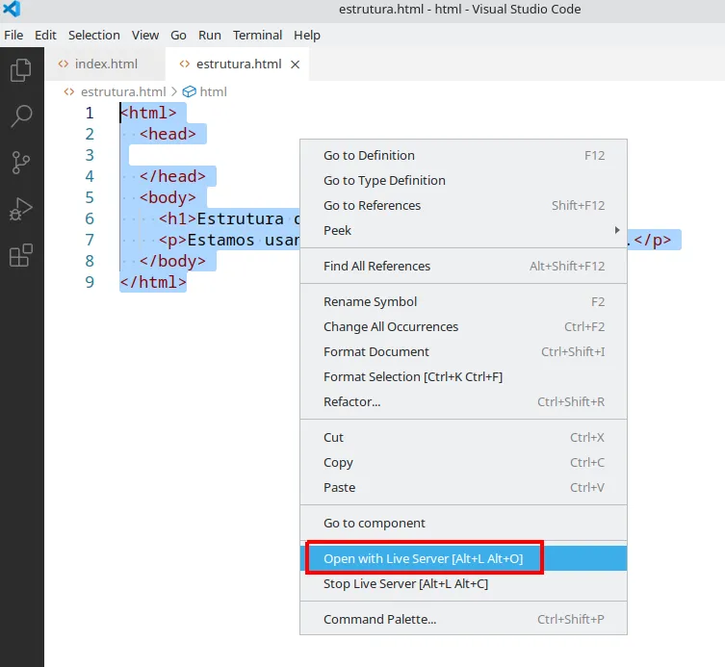Open the File menu
725x667 pixels.
pos(13,35)
